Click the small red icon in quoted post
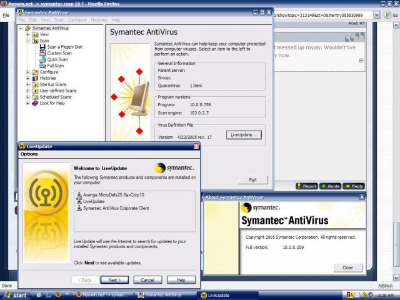 coord(361,61)
